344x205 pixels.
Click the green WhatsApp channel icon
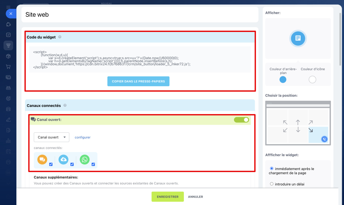click(x=85, y=160)
